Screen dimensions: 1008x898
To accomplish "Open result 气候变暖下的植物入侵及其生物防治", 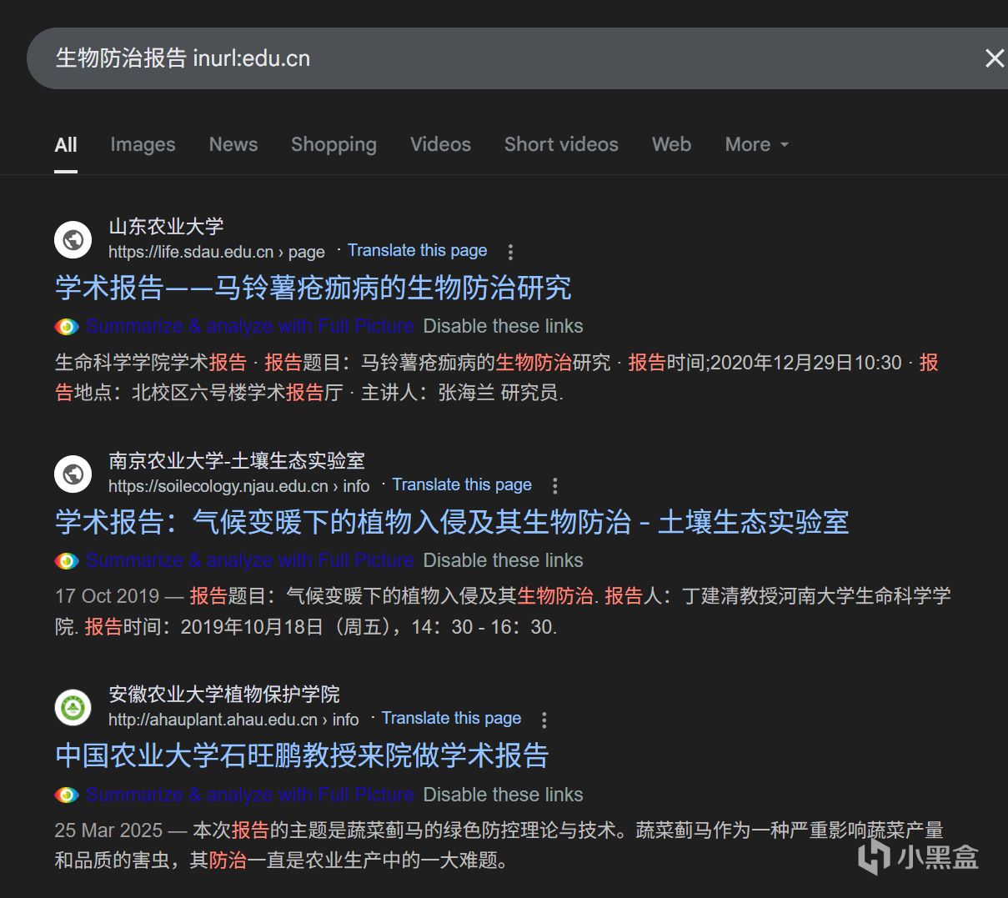I will pyautogui.click(x=452, y=522).
